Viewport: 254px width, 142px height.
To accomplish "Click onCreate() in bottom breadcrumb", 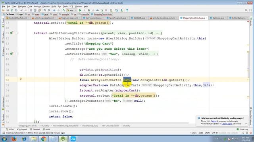I will (x=45, y=126).
